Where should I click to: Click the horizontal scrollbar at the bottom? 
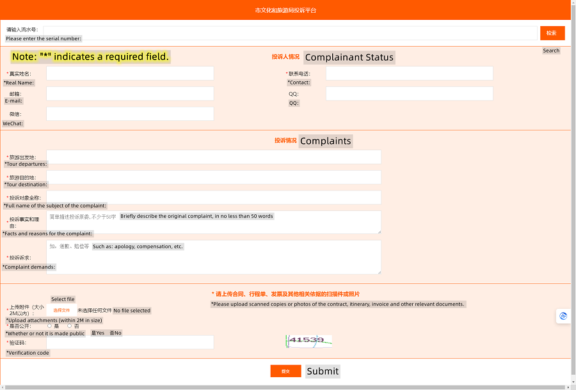pyautogui.click(x=286, y=387)
